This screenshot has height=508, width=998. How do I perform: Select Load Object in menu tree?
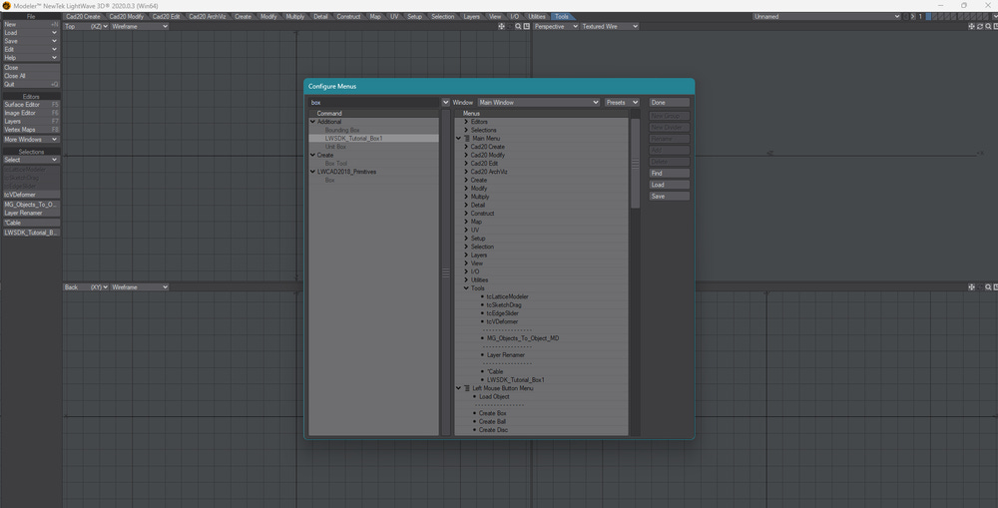point(494,396)
